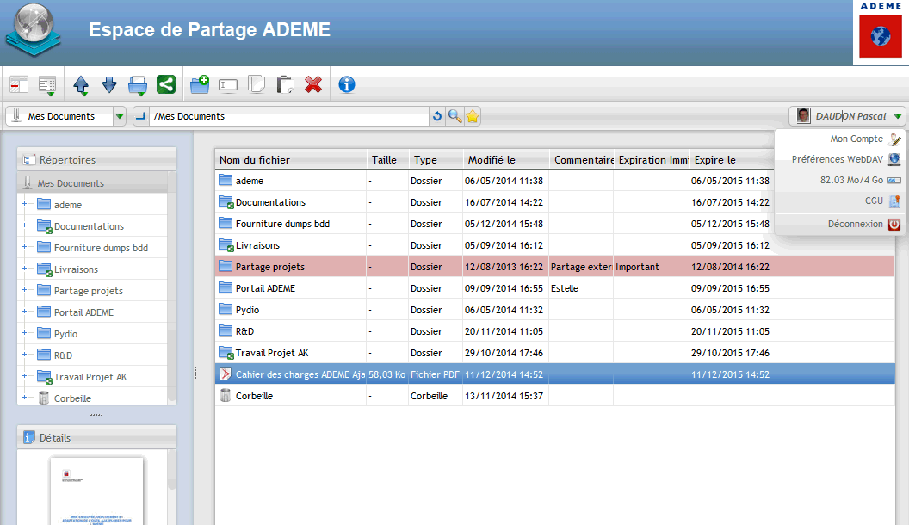Expand the Fourniture dumps bdd tree node
Image resolution: width=909 pixels, height=525 pixels.
tap(24, 247)
